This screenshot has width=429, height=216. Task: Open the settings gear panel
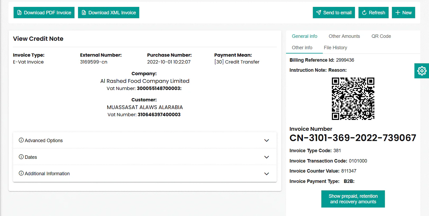point(422,71)
